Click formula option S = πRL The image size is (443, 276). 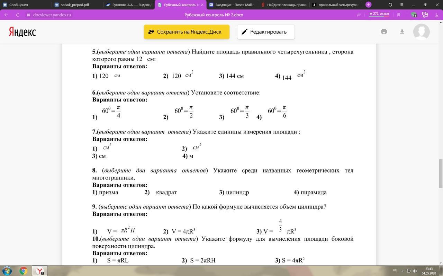110,260
